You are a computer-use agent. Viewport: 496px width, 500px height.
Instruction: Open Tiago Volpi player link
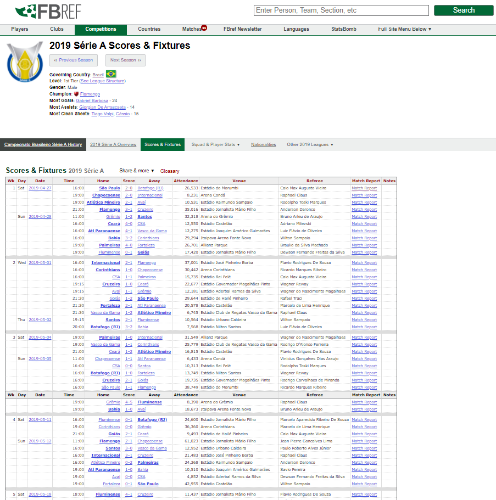coord(103,114)
